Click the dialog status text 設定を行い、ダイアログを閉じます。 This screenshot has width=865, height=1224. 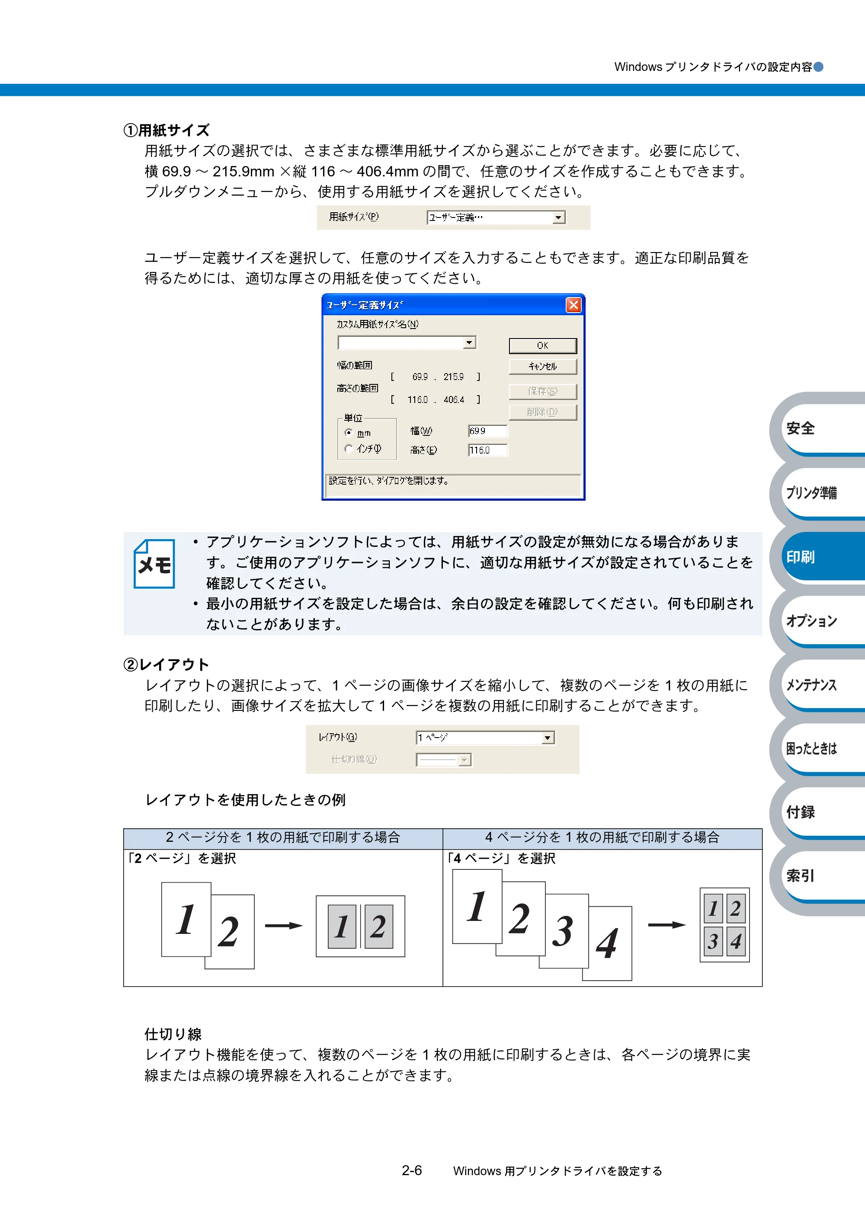pos(389,481)
